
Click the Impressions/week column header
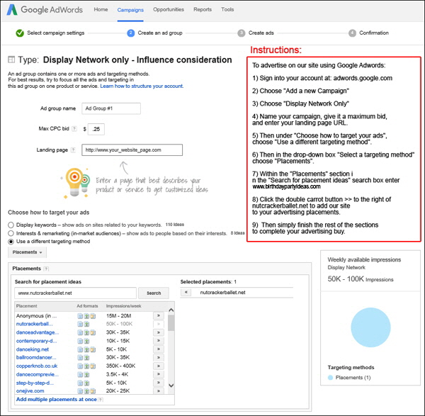click(x=123, y=306)
